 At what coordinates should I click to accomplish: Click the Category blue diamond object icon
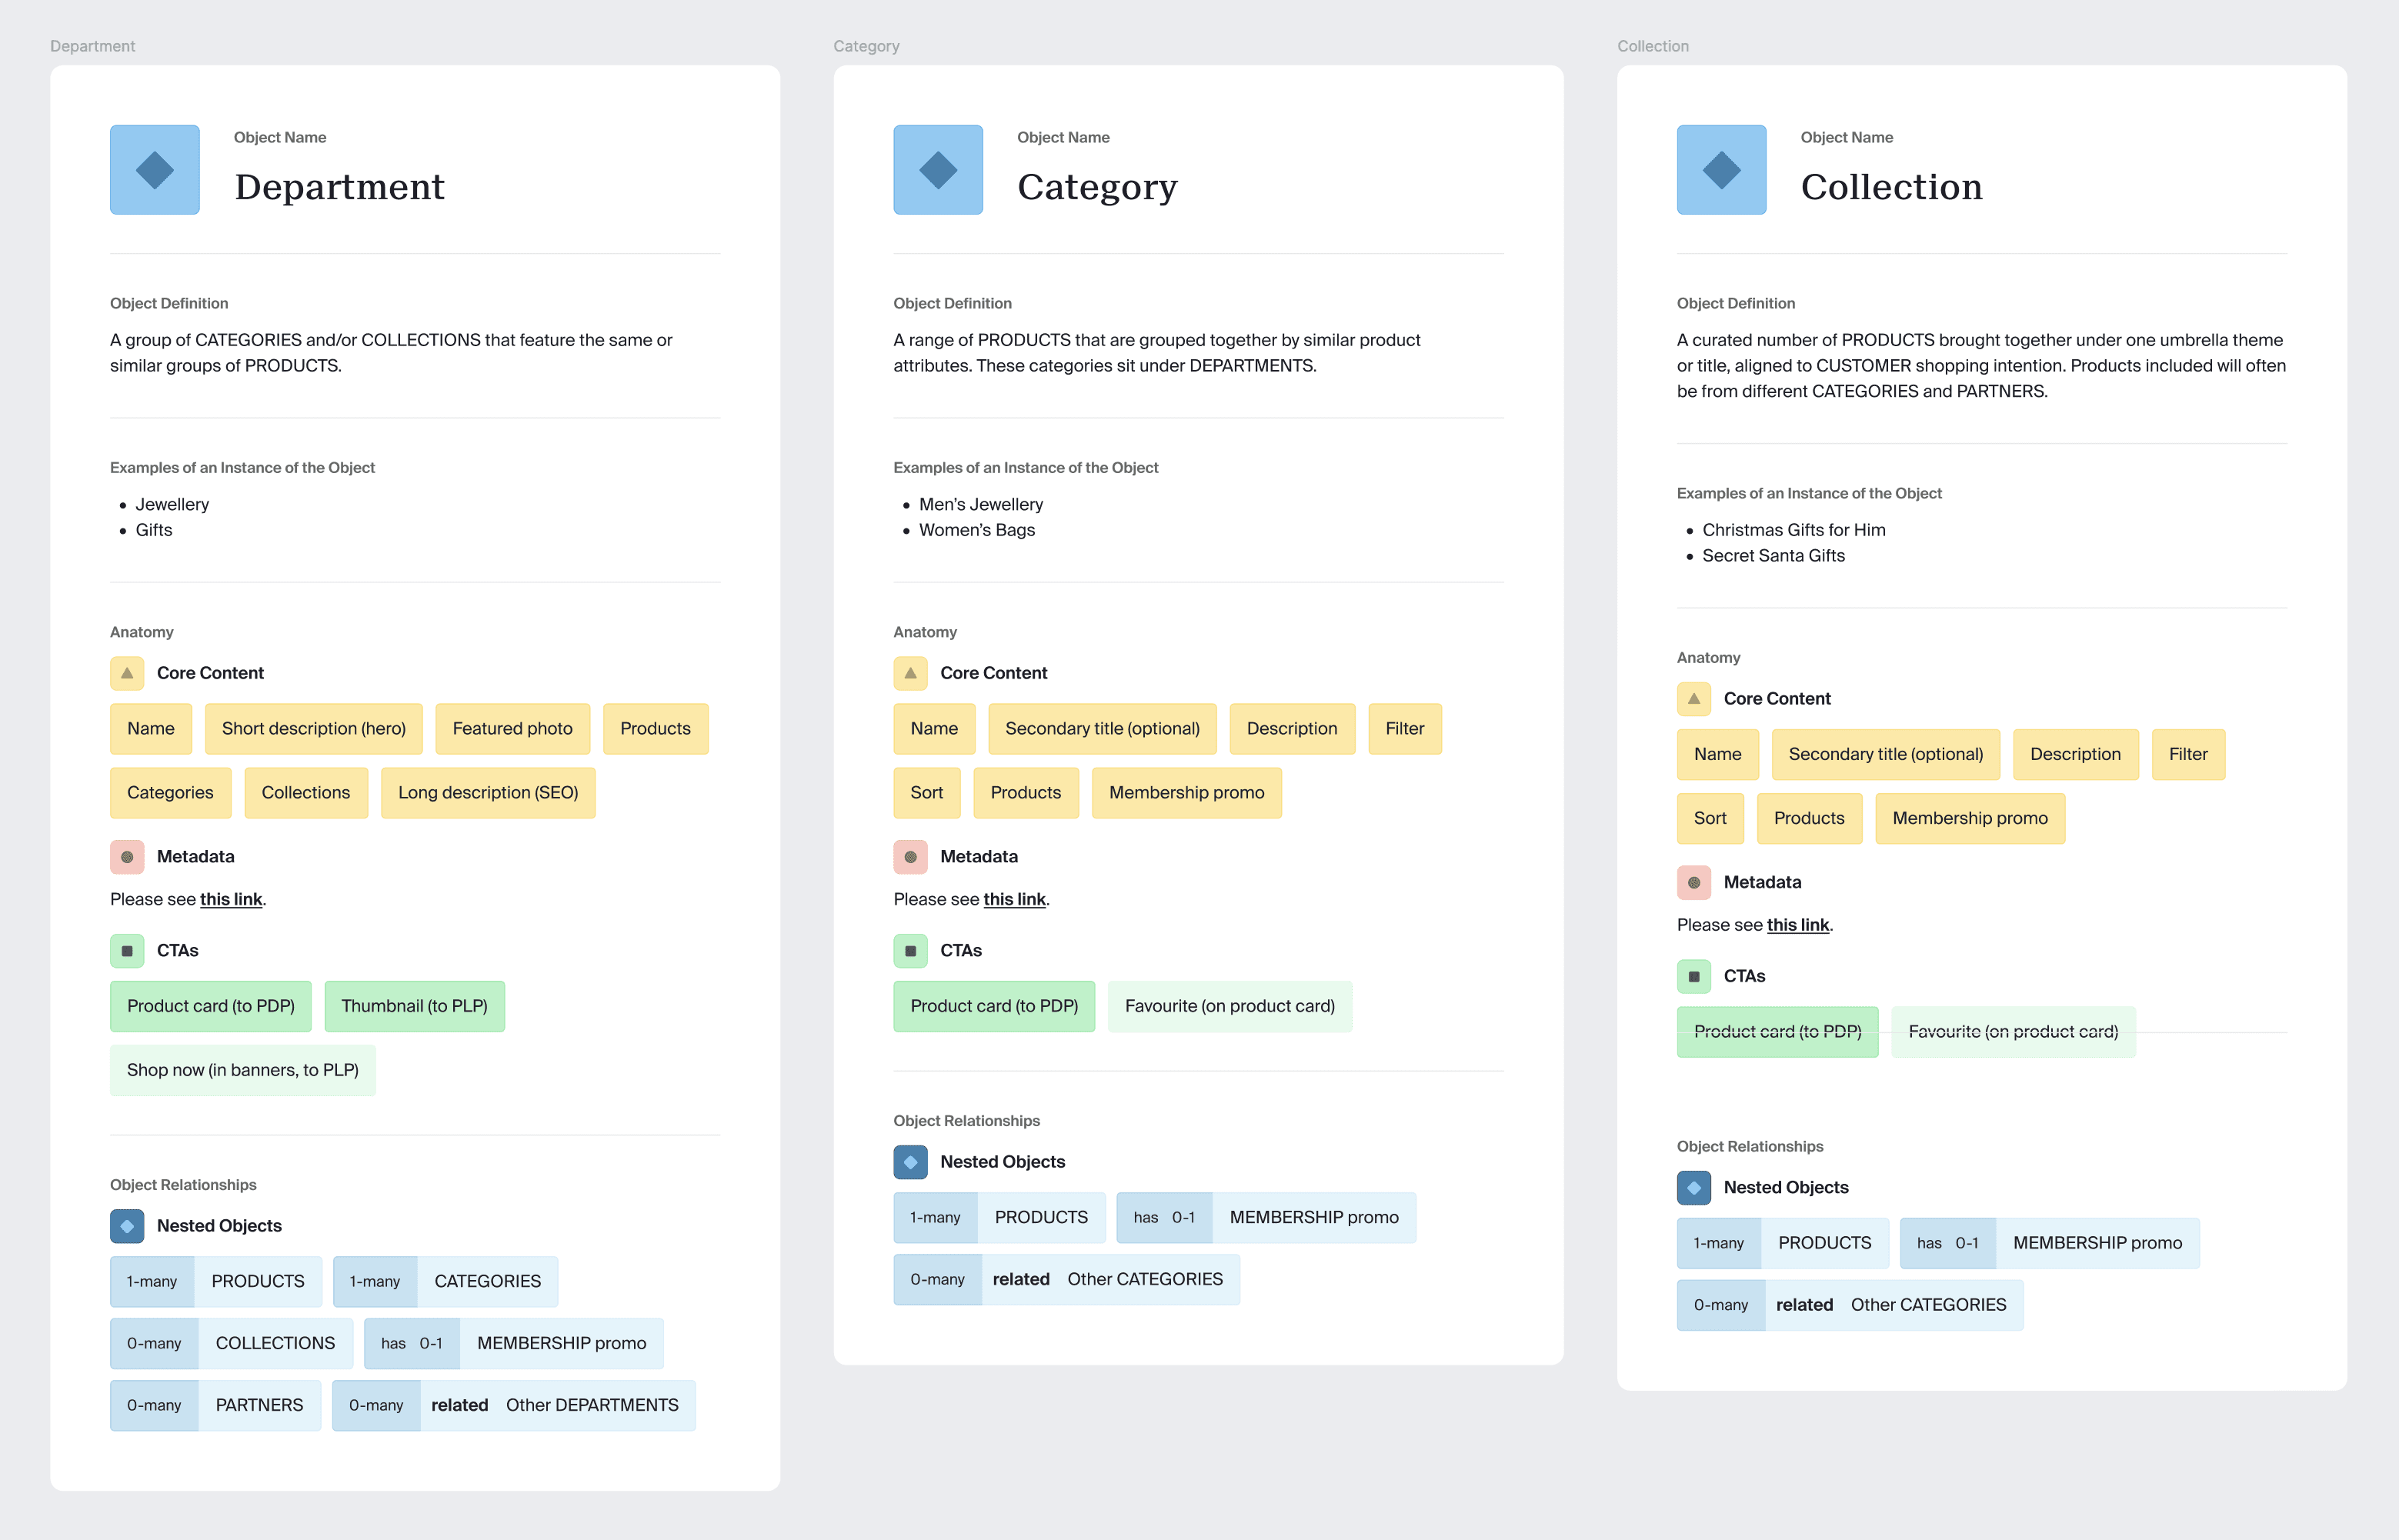[x=938, y=170]
